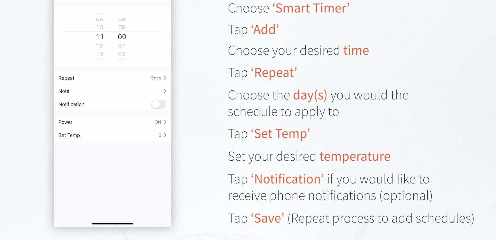Choose minute 59 in the picker

122,27
